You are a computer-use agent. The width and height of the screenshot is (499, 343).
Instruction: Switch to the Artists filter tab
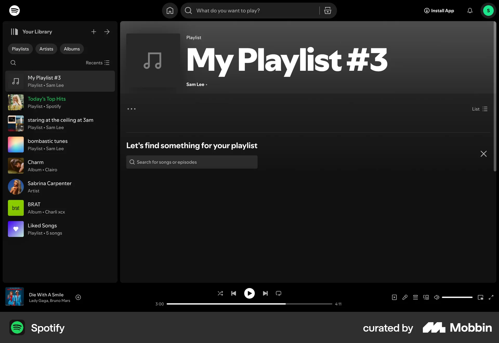46,49
